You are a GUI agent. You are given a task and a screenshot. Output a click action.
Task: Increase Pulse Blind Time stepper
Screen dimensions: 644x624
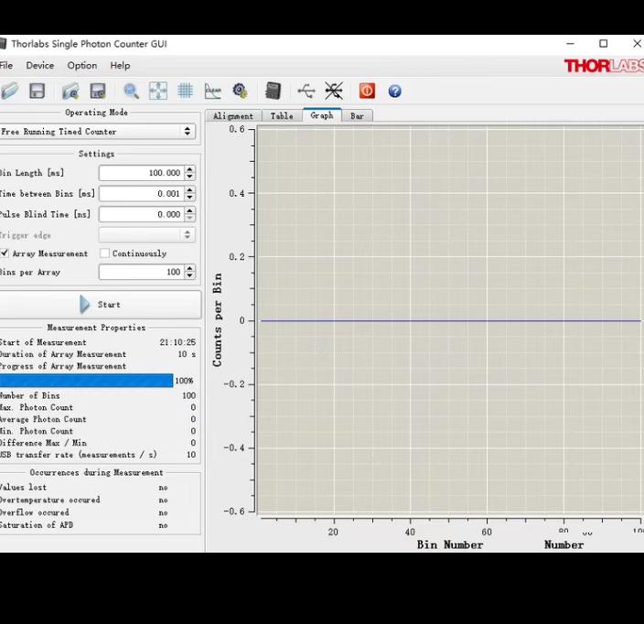[189, 210]
